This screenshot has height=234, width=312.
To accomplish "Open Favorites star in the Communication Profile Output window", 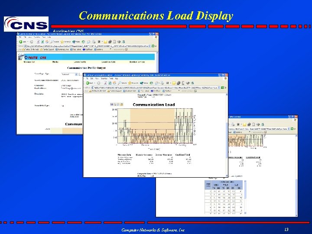I will coord(62,42).
